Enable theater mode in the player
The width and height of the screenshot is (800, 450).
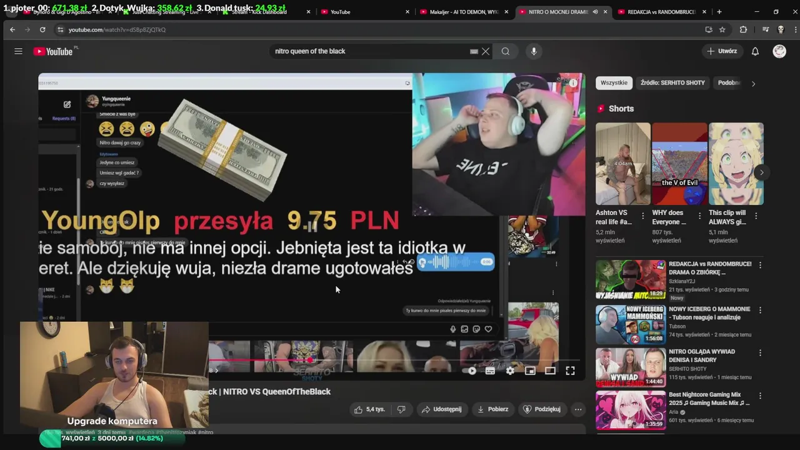click(x=550, y=371)
